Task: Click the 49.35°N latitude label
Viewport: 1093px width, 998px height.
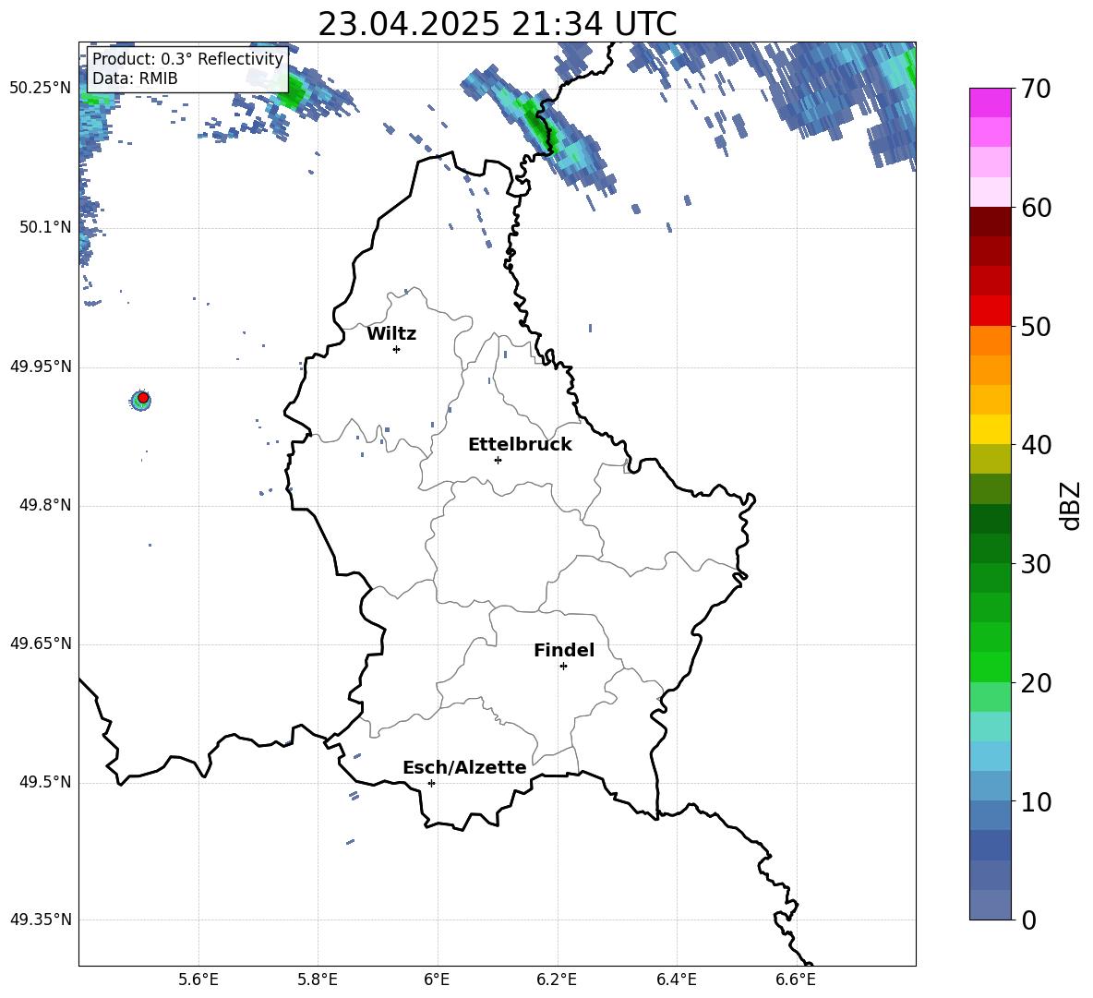Action: click(41, 920)
